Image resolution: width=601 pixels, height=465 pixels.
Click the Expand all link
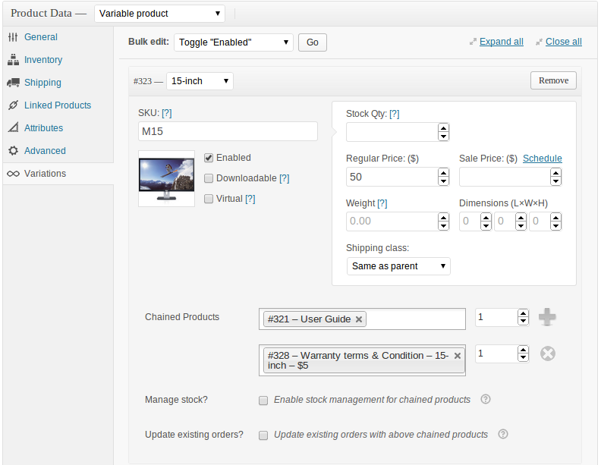coord(502,42)
